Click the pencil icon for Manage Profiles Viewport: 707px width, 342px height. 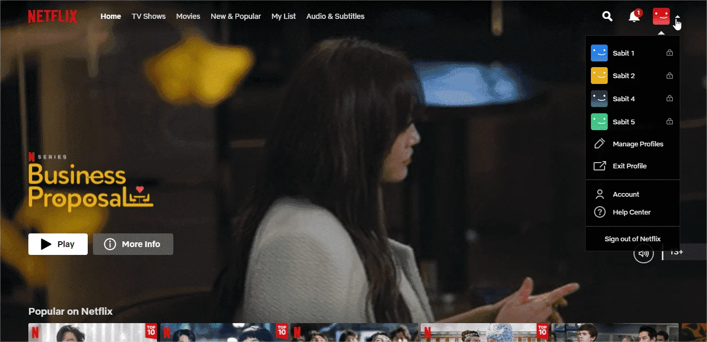[x=599, y=144]
